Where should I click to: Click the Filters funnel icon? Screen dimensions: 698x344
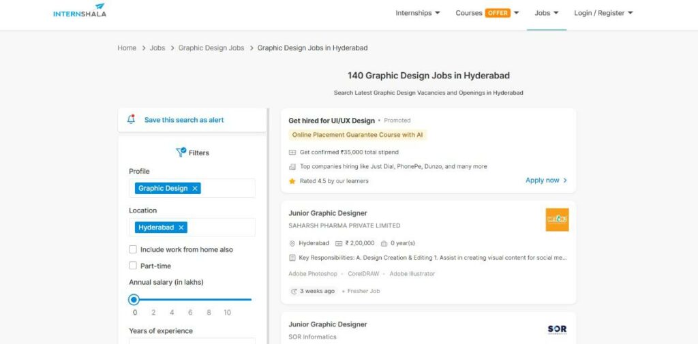[x=181, y=153]
